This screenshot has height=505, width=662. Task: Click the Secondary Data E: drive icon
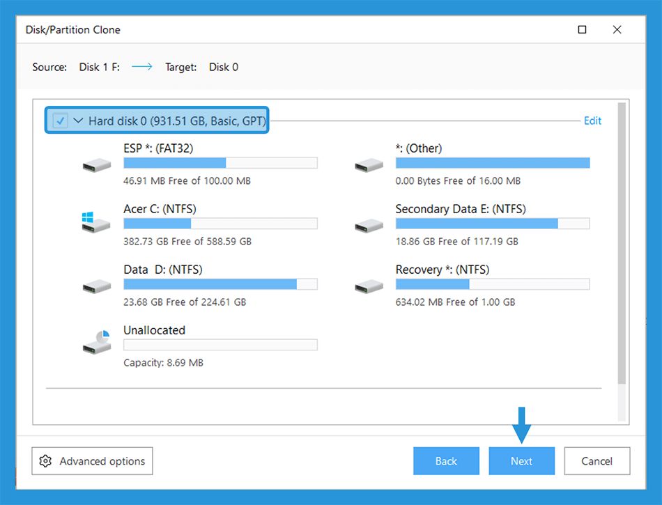tap(369, 225)
